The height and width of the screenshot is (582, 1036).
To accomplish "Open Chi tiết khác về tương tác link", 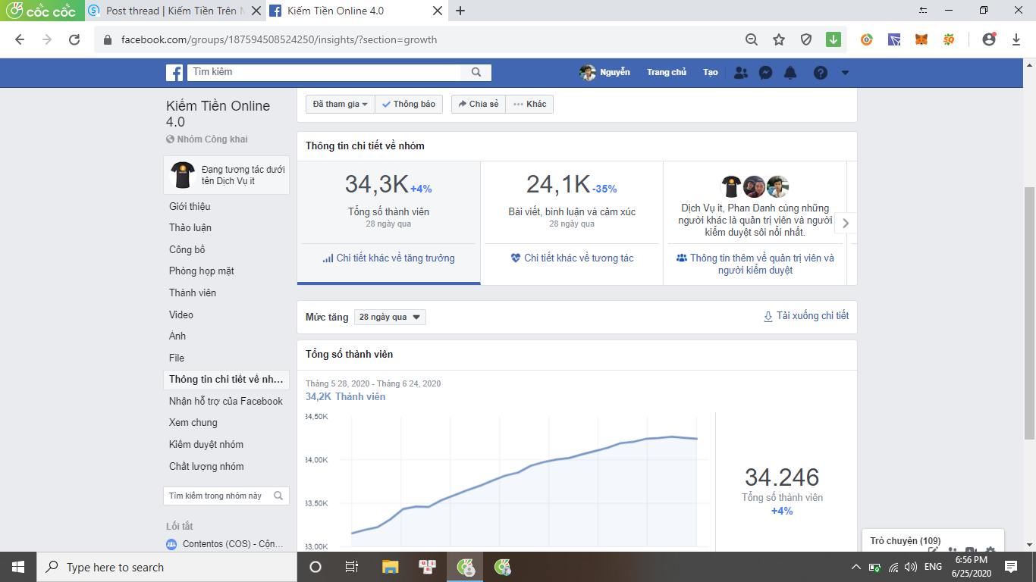I will pyautogui.click(x=573, y=258).
